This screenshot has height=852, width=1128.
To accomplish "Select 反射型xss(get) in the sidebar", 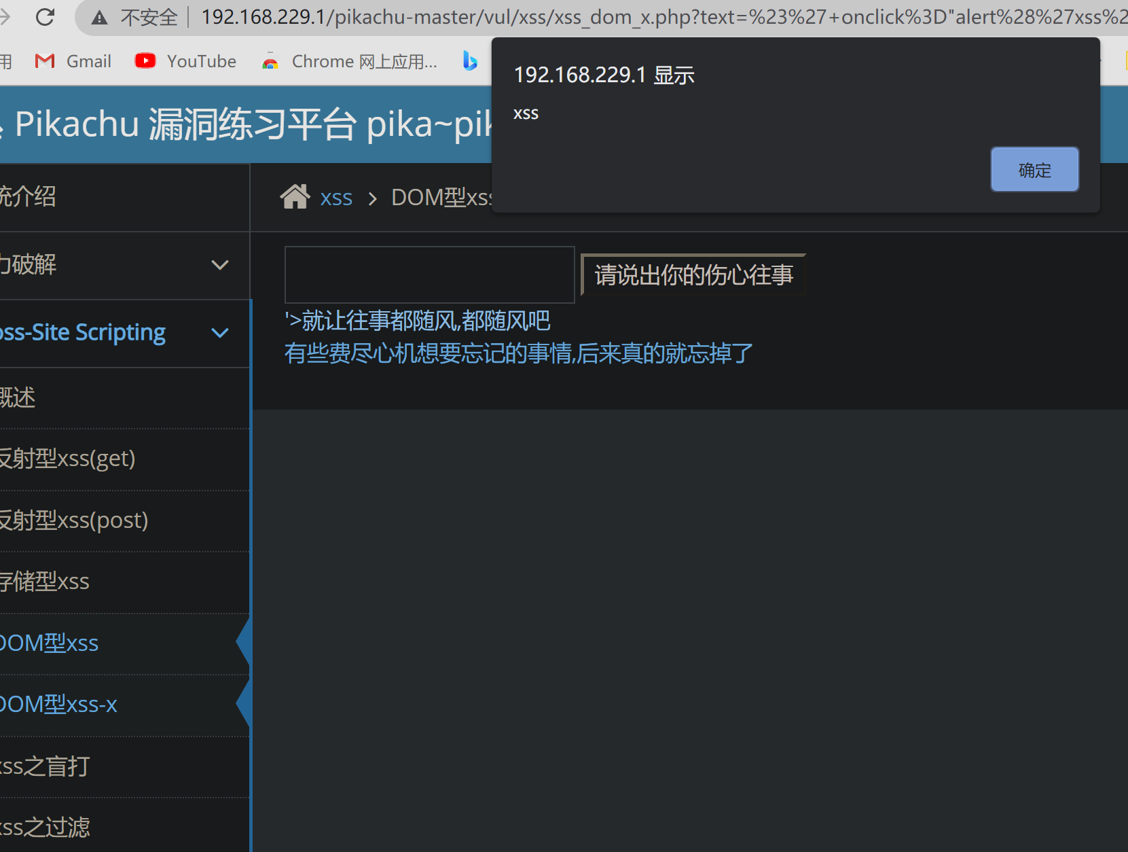I will pos(68,458).
